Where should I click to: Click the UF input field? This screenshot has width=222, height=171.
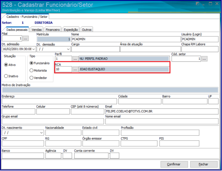[x=213, y=101]
